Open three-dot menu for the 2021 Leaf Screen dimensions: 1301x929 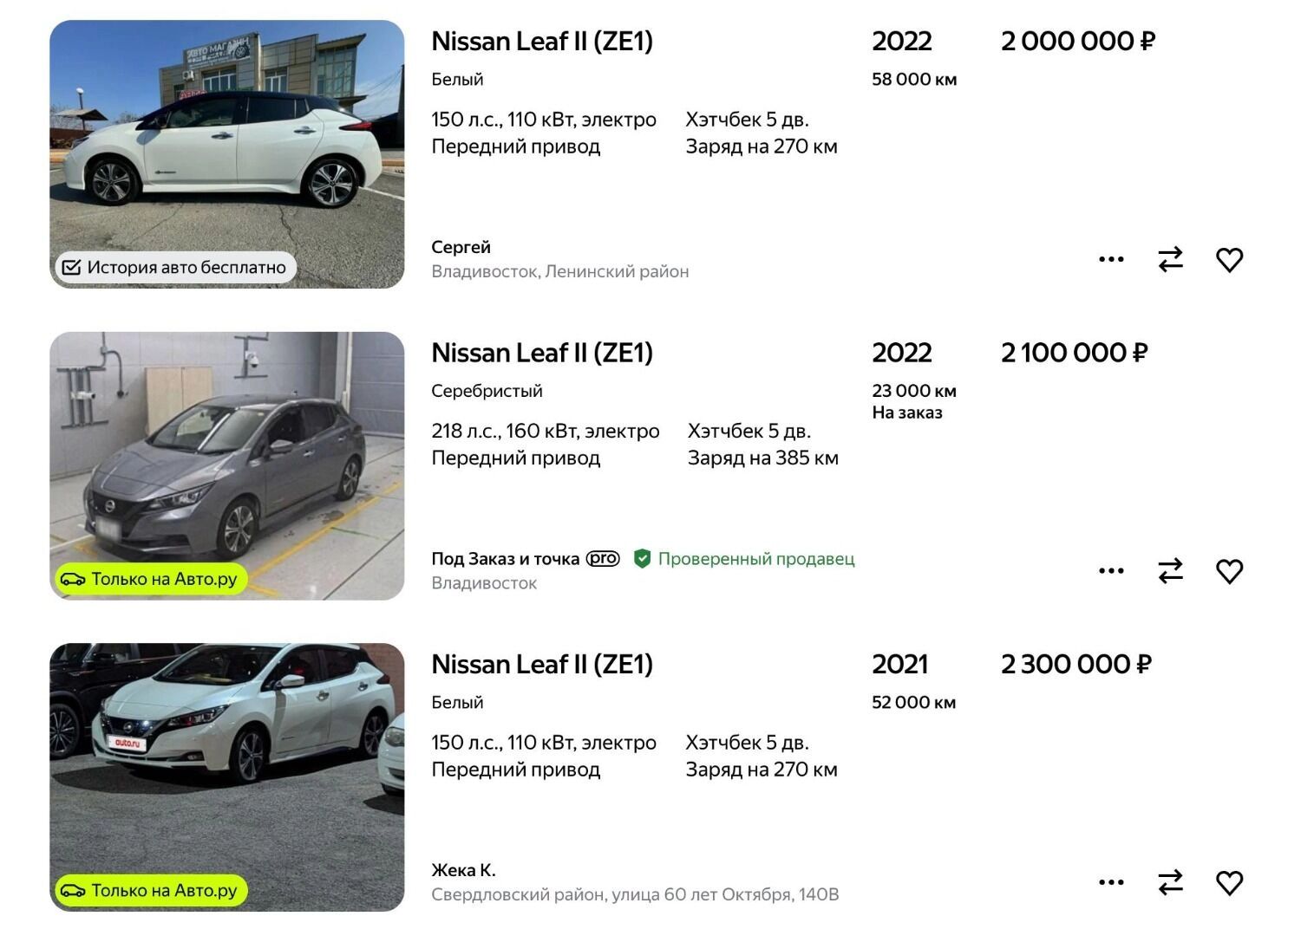1111,882
